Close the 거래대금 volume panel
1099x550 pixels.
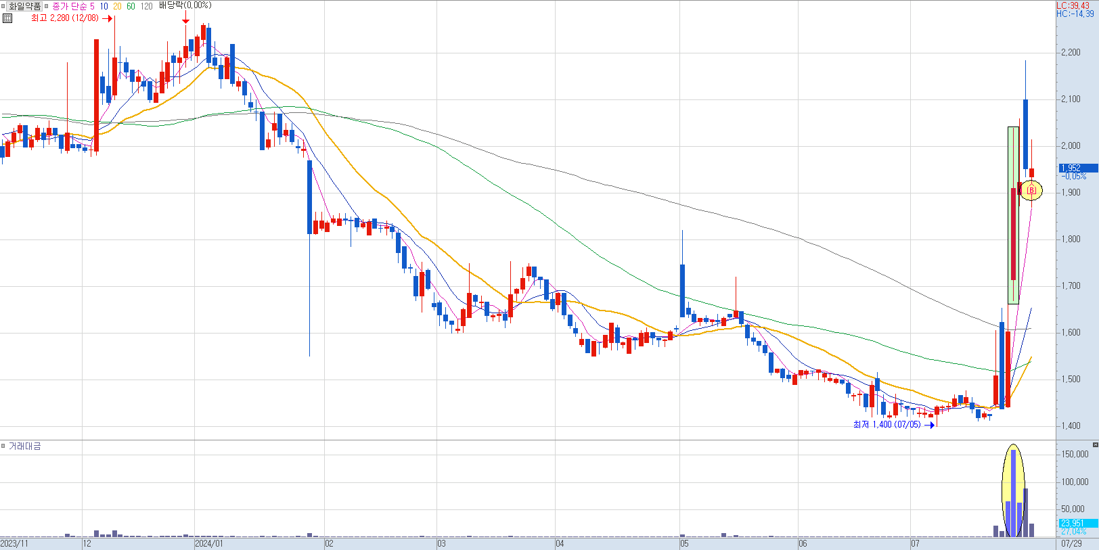[1096, 444]
